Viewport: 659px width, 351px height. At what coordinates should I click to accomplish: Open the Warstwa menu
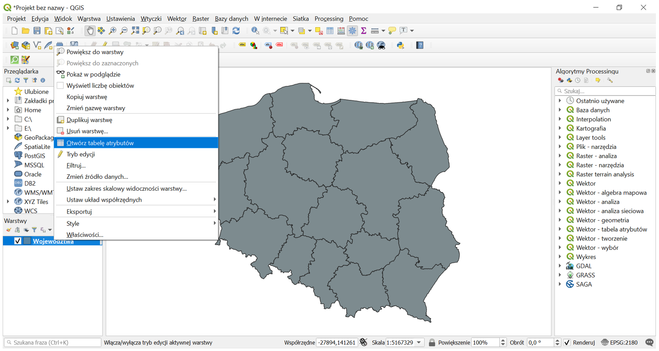point(90,18)
